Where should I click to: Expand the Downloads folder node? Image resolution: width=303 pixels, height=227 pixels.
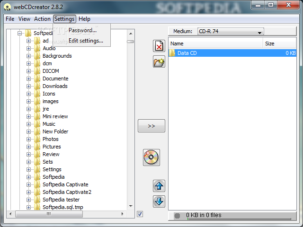28,86
